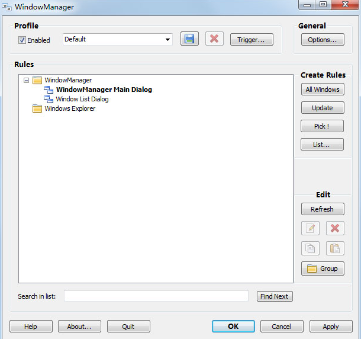Collapse the WindowManager tree group

tap(26, 80)
